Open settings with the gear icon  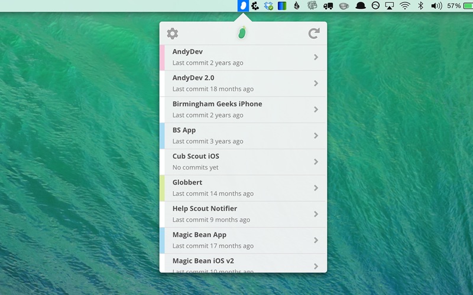point(173,34)
